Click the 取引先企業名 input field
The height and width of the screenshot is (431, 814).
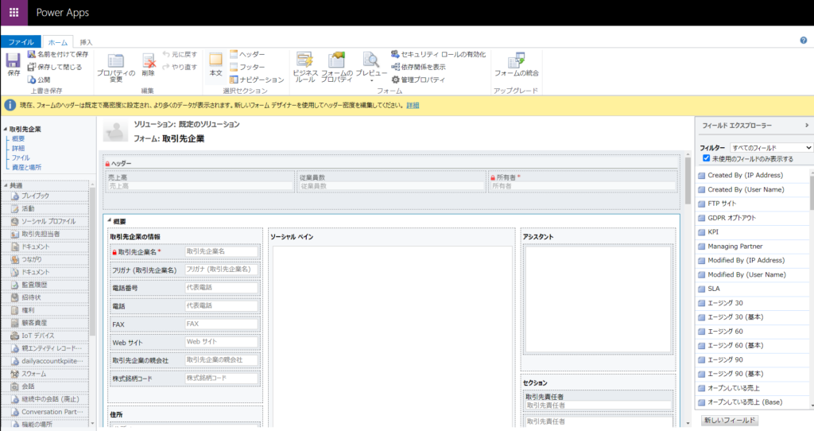click(x=221, y=251)
